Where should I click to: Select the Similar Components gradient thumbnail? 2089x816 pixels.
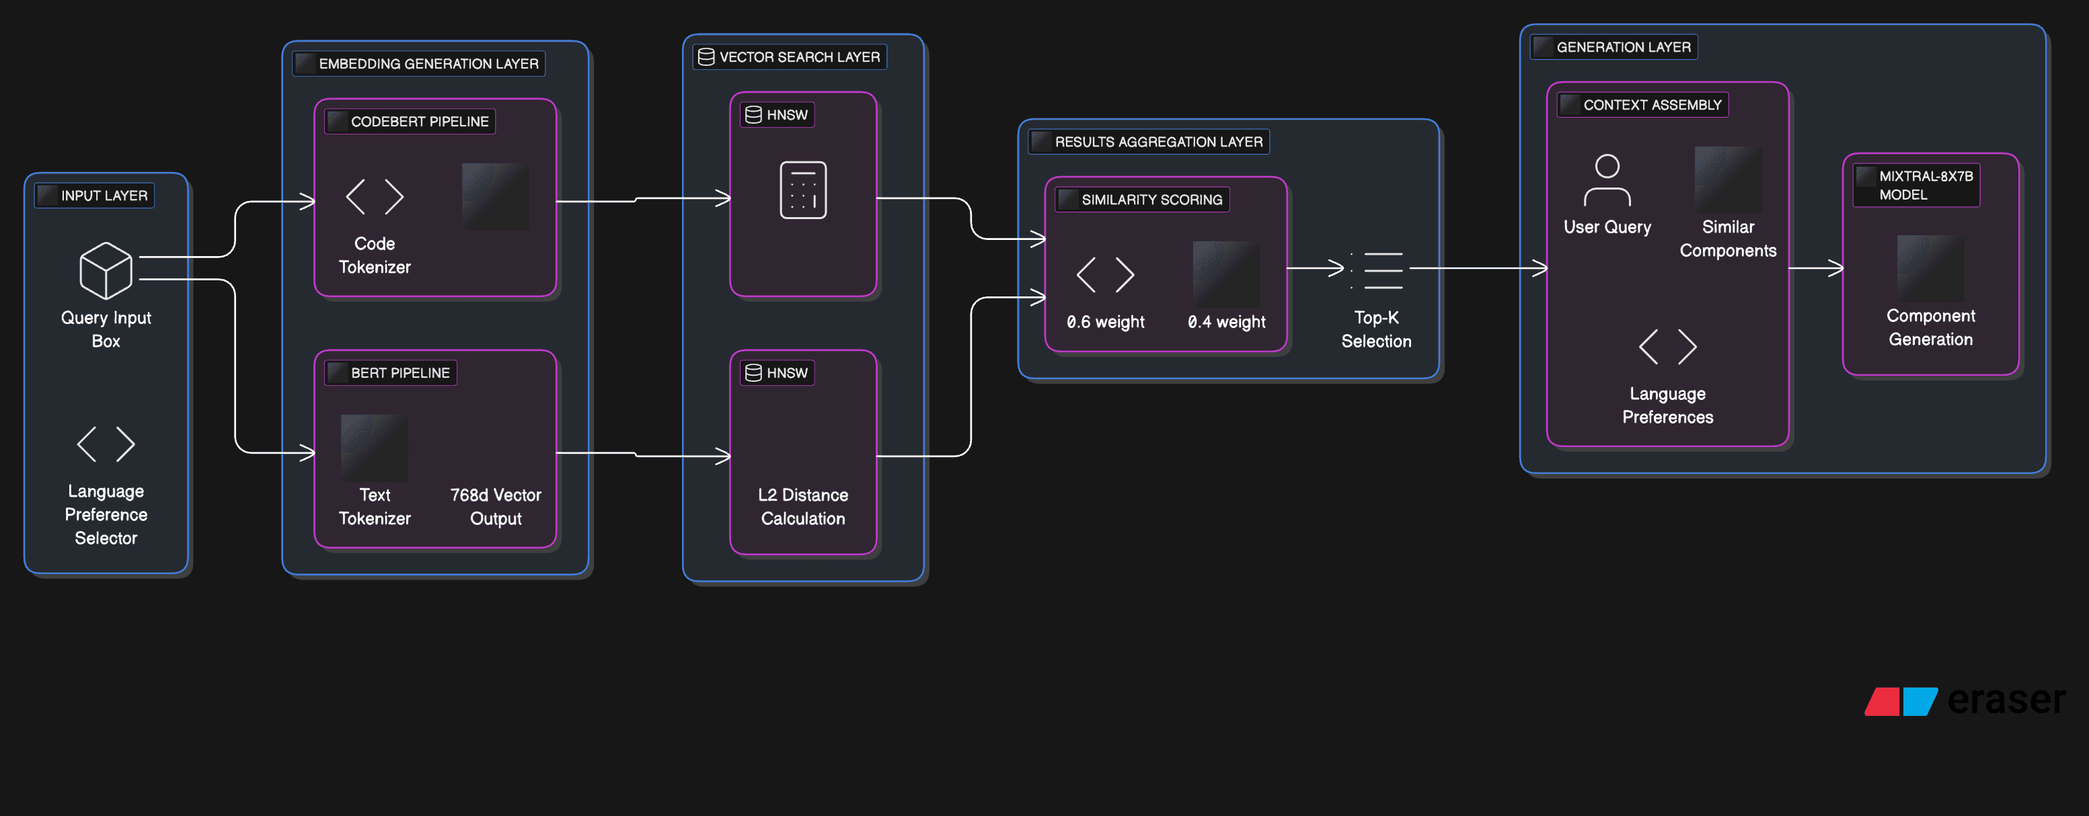click(1728, 180)
